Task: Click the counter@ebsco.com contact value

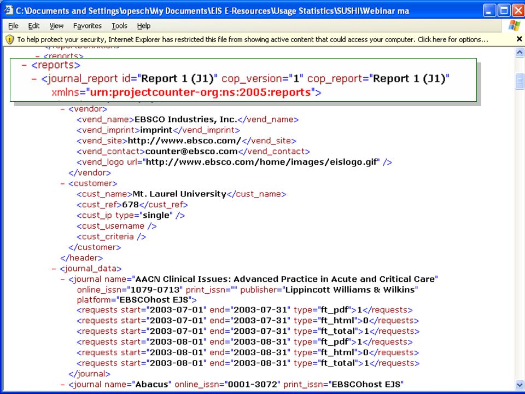Action: pos(191,152)
